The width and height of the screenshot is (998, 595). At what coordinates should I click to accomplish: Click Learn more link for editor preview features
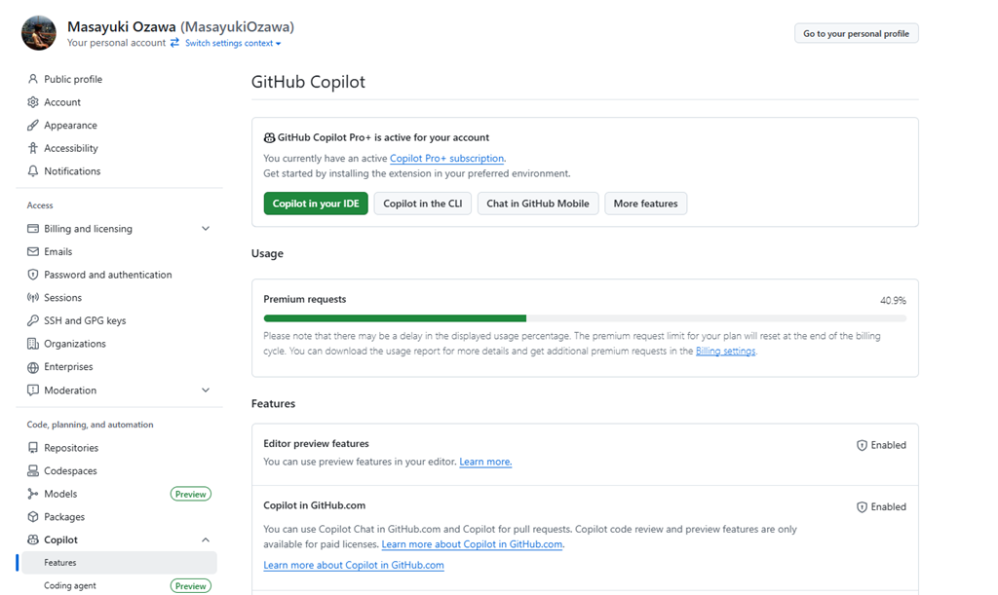[x=485, y=462]
